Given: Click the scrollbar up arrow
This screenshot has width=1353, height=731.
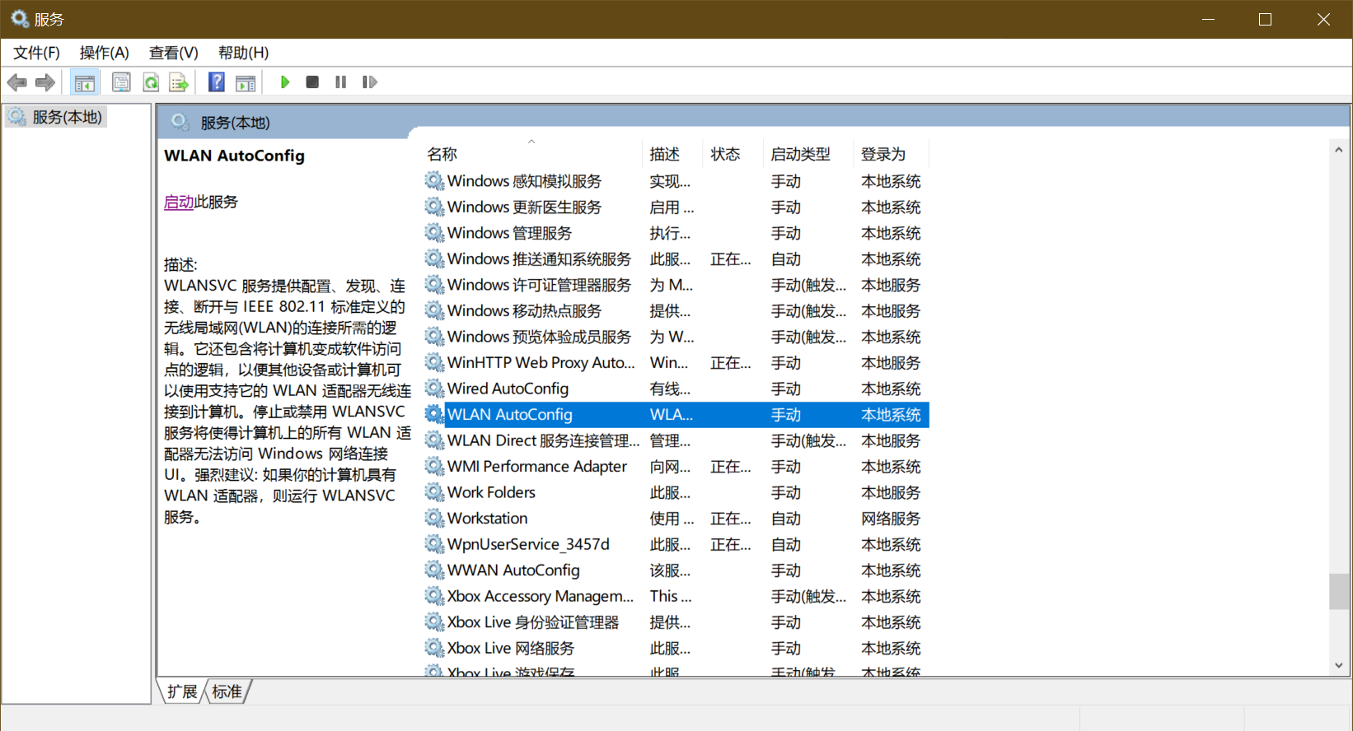Looking at the screenshot, I should 1339,150.
